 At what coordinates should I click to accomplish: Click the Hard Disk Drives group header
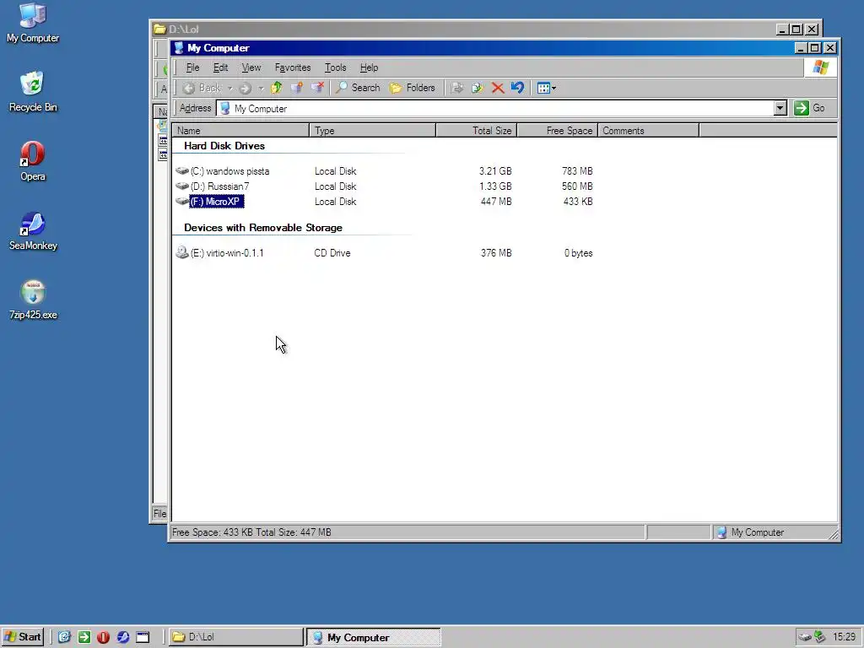coord(224,146)
